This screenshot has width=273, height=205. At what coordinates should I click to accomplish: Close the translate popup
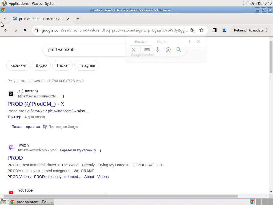point(198,41)
